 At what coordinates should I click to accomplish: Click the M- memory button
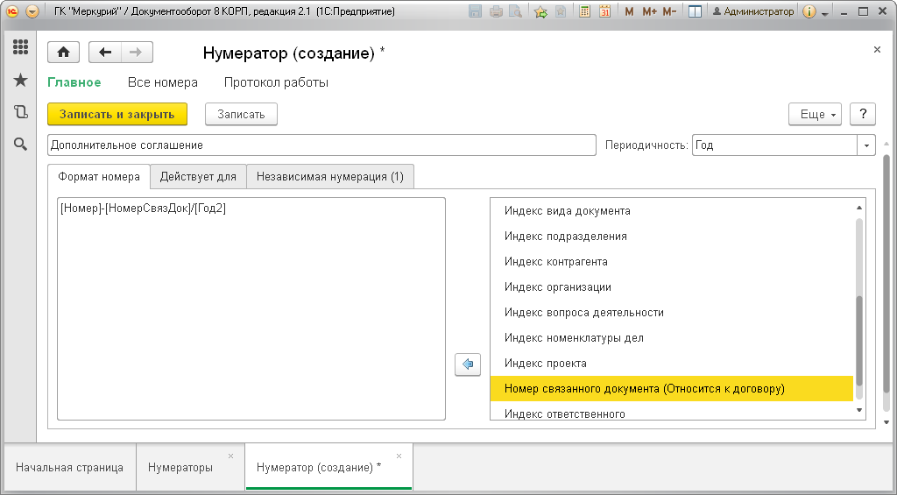(x=669, y=11)
